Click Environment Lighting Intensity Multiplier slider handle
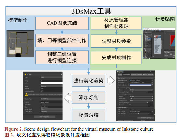This screenshot has width=182, height=140. click(x=132, y=92)
